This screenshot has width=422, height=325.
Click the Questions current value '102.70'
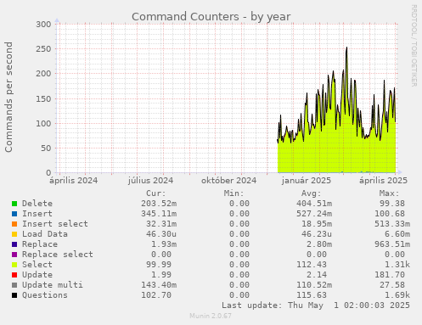[156, 295]
